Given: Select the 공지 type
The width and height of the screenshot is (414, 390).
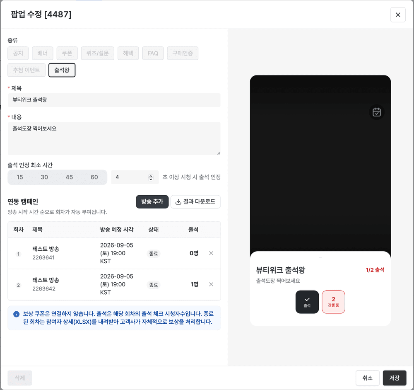Looking at the screenshot, I should pyautogui.click(x=18, y=53).
